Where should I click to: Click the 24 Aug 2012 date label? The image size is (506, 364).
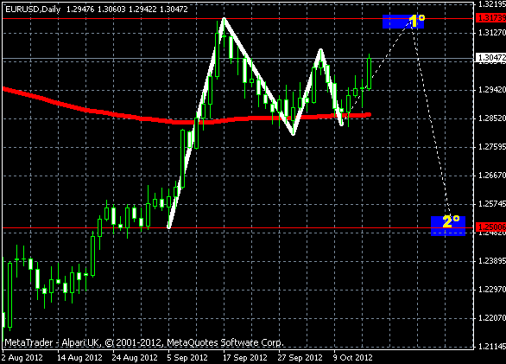135,358
